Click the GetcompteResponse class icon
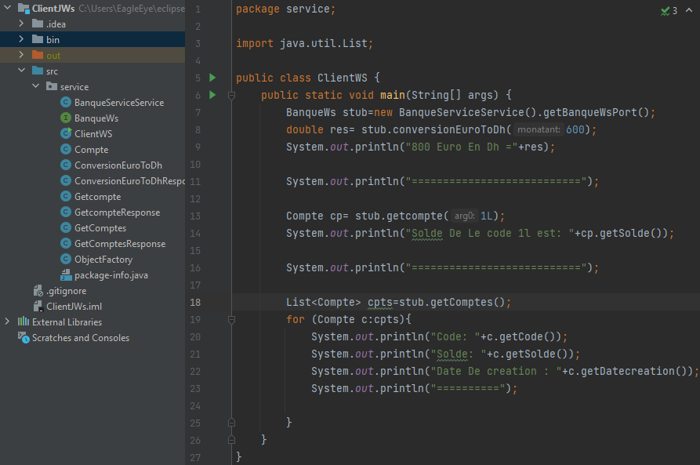The image size is (700, 465). pos(66,213)
